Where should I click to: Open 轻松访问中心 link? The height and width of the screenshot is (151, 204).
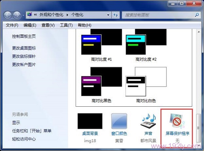[x=24, y=139]
